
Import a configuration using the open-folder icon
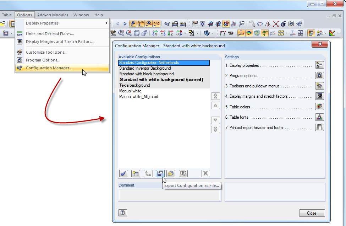(171, 173)
